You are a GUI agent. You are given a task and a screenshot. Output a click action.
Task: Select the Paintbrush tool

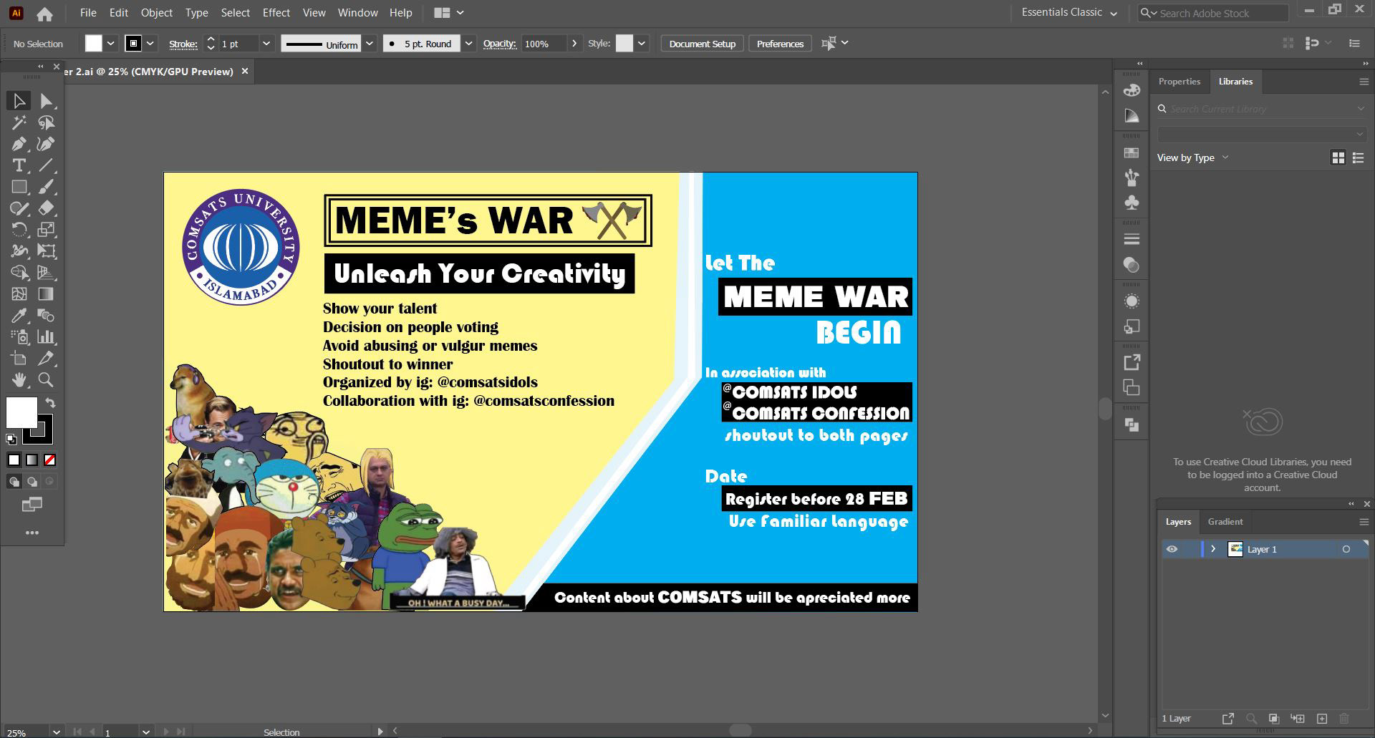coord(46,187)
